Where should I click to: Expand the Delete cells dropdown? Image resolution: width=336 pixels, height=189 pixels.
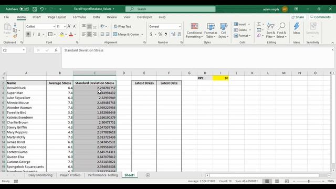pos(250,30)
